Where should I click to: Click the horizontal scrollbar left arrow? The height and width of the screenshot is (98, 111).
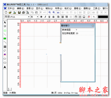click(x=10, y=89)
